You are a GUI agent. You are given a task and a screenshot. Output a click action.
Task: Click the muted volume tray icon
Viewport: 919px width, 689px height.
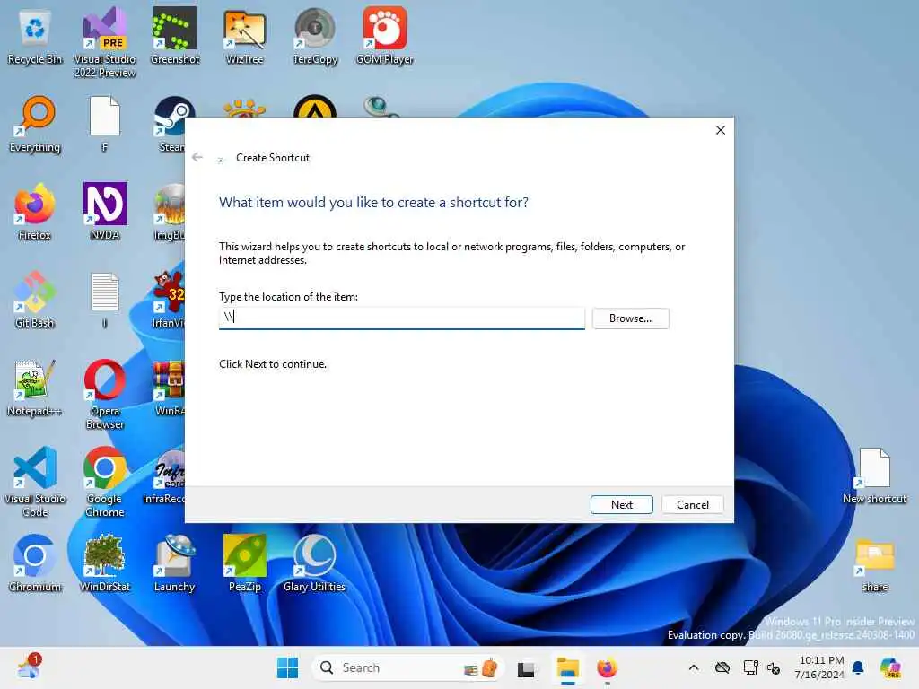(774, 667)
